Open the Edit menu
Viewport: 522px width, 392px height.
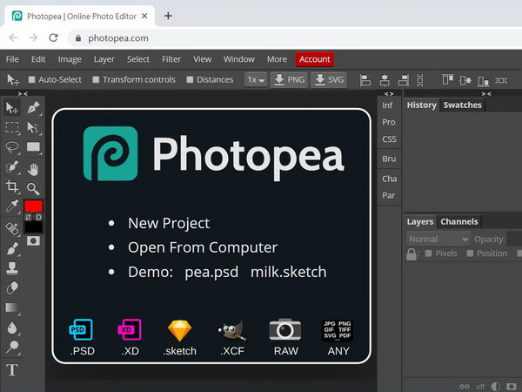[x=38, y=59]
